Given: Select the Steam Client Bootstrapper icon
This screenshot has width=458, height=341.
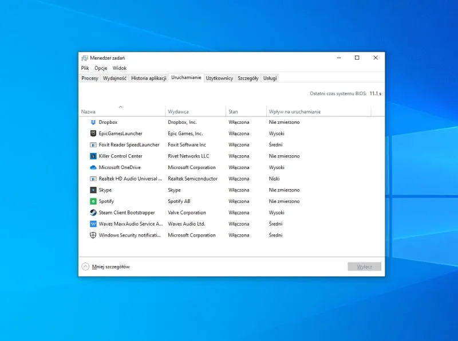Looking at the screenshot, I should point(92,213).
